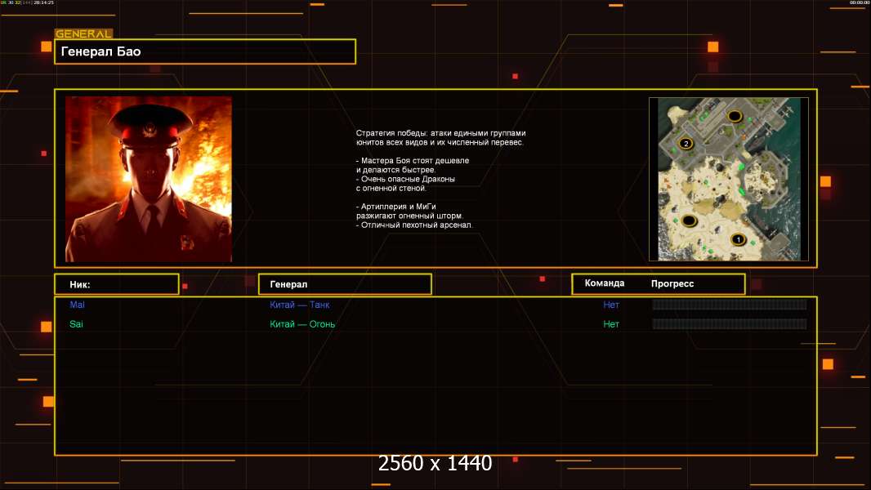The image size is (871, 490).
Task: Click Mai's loading progress bar
Action: [730, 304]
